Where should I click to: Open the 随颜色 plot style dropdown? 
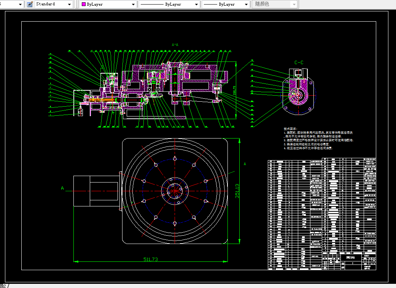pos(294,4)
